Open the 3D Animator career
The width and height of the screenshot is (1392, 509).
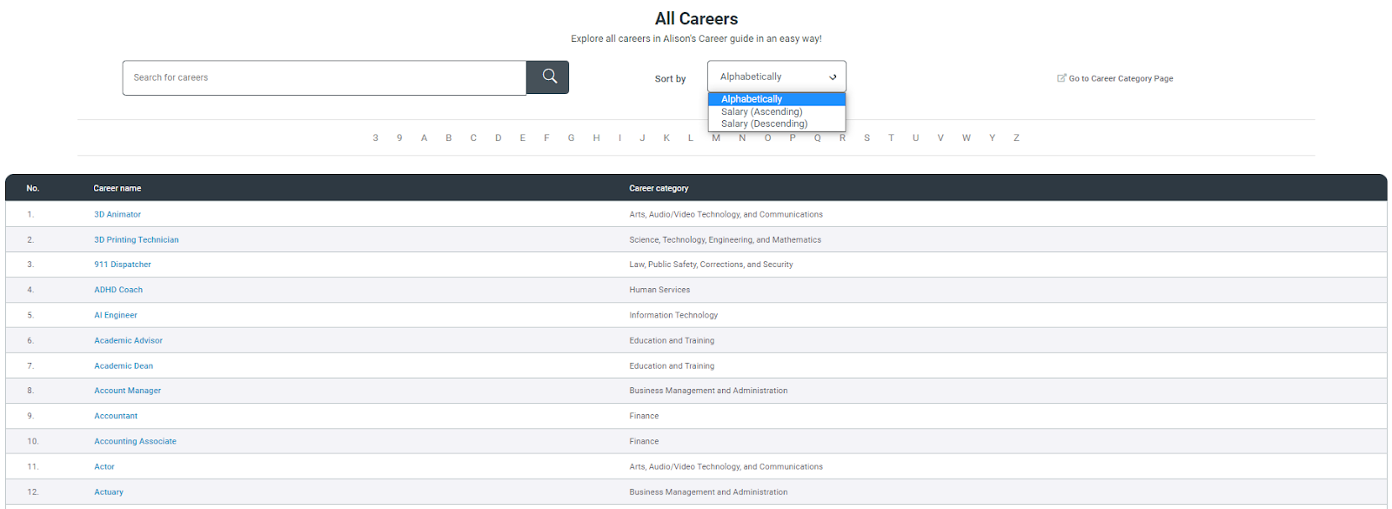pos(117,214)
